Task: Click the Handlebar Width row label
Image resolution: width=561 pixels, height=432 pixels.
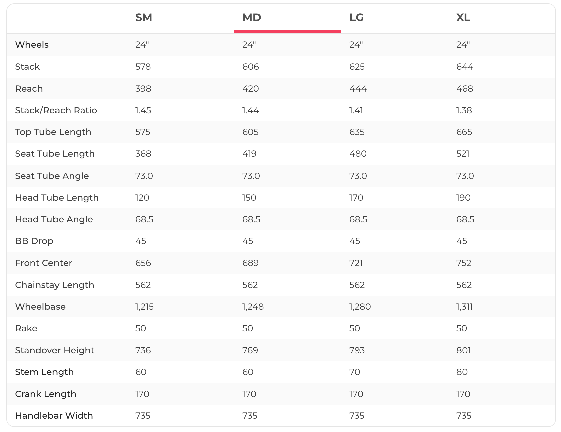Action: pyautogui.click(x=54, y=416)
